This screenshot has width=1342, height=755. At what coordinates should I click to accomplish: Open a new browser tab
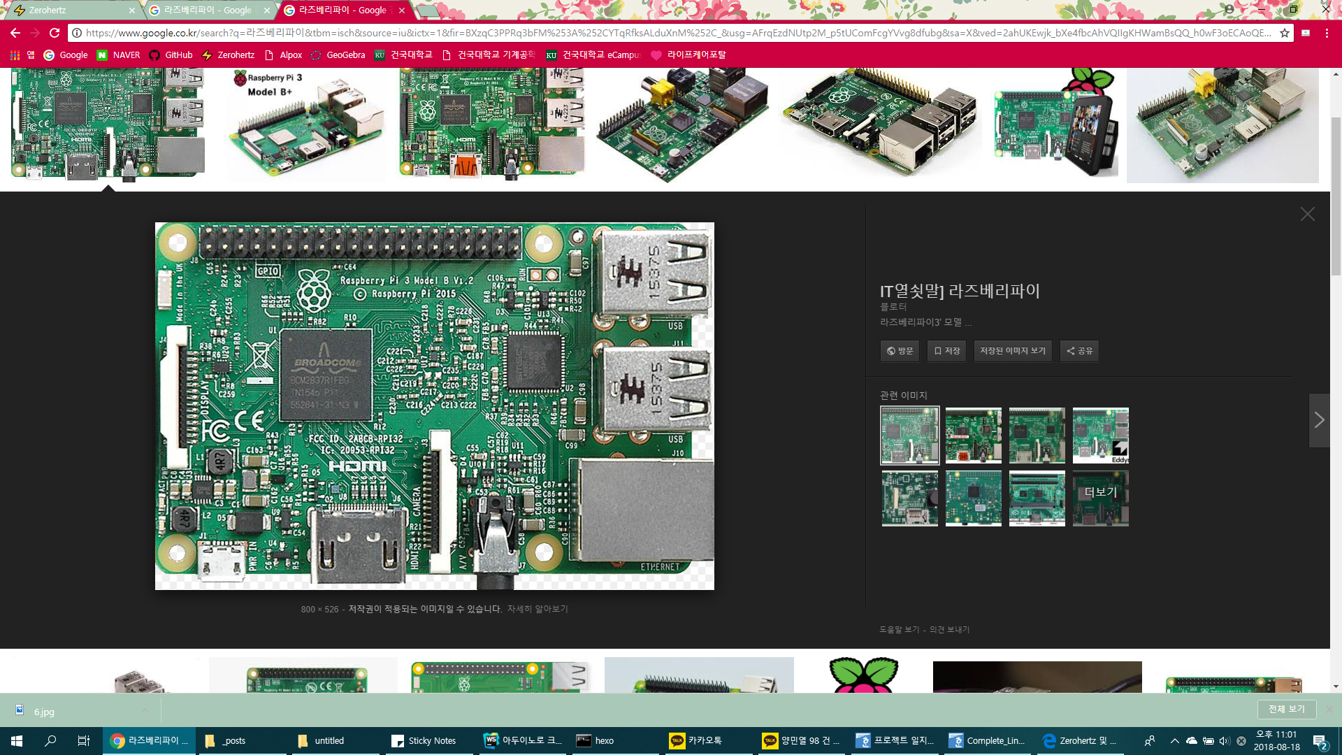point(427,10)
